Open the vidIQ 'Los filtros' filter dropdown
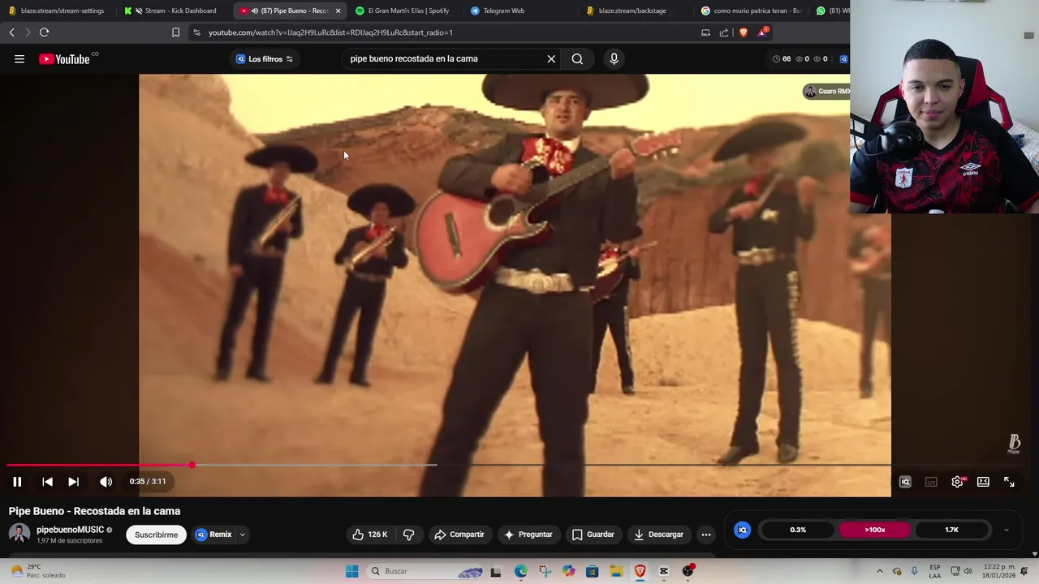This screenshot has width=1039, height=584. click(x=265, y=59)
